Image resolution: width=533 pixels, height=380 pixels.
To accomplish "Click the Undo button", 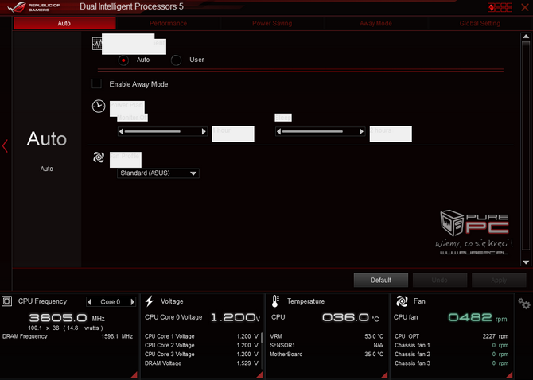I will (439, 280).
